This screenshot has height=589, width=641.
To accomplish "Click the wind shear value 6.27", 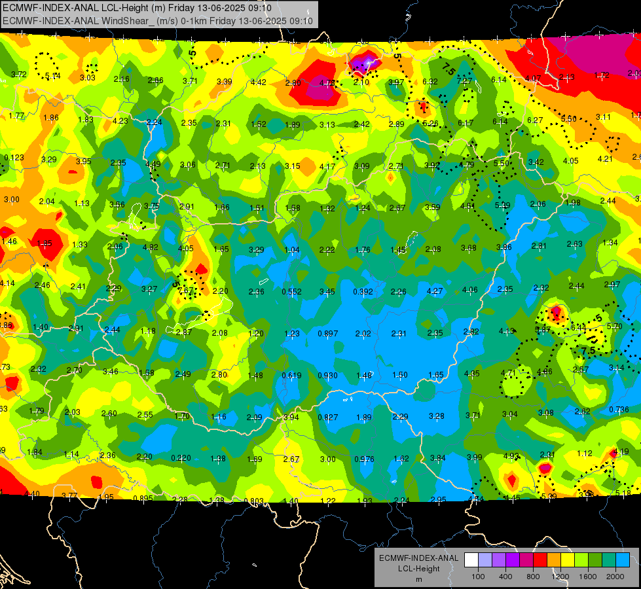I will (535, 120).
